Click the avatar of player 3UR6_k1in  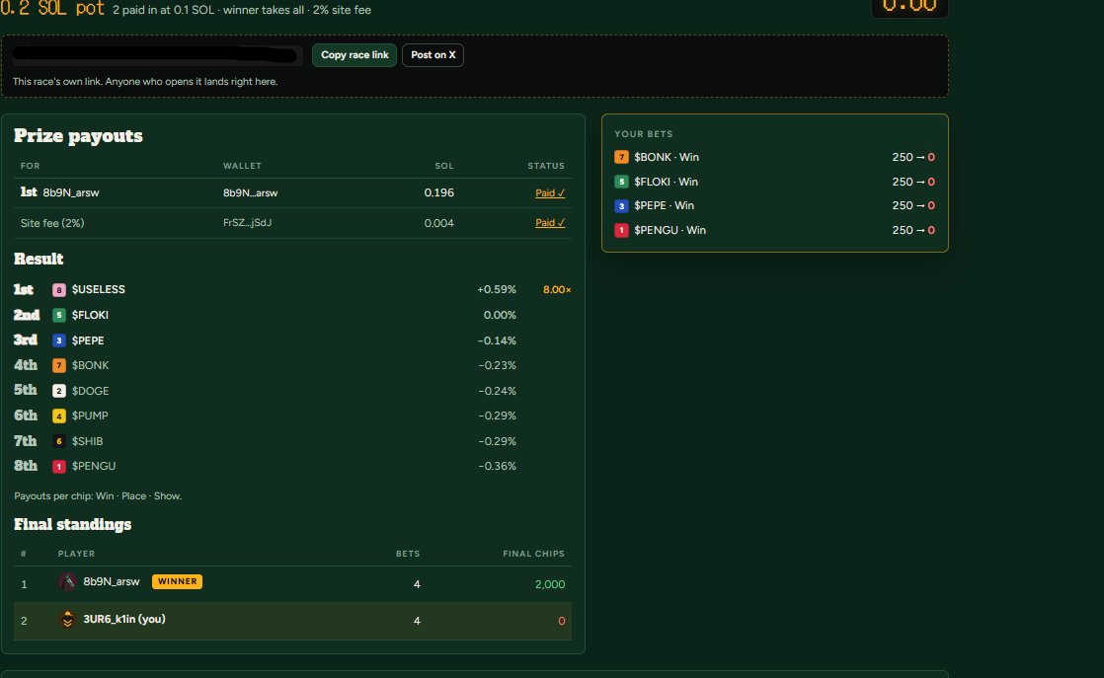coord(67,620)
